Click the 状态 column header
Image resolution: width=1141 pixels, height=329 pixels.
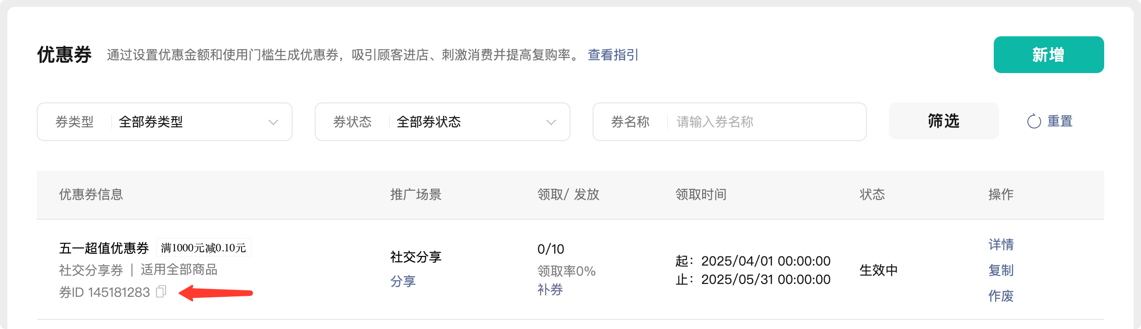point(872,194)
